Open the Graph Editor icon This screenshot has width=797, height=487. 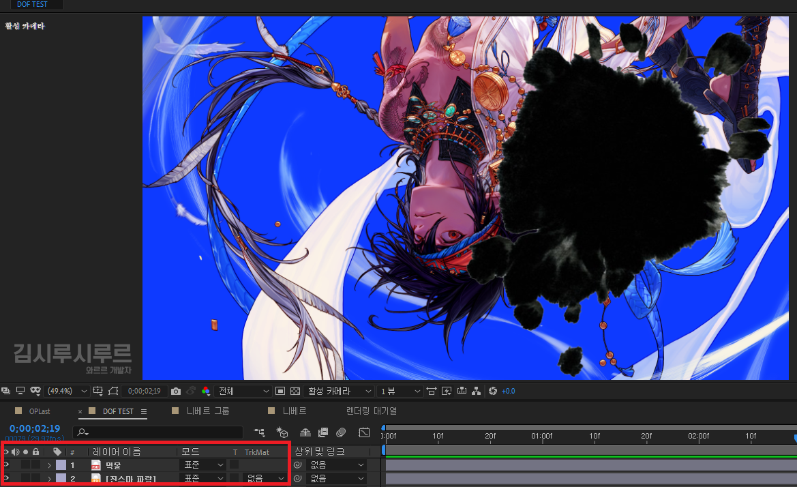(x=364, y=432)
